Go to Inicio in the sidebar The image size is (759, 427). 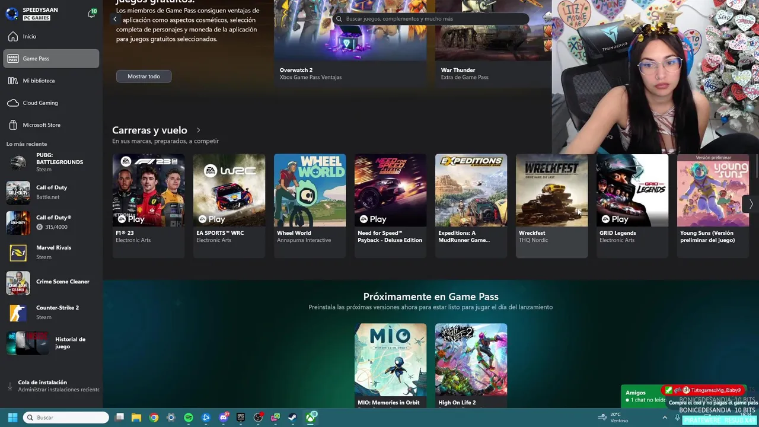(52, 36)
